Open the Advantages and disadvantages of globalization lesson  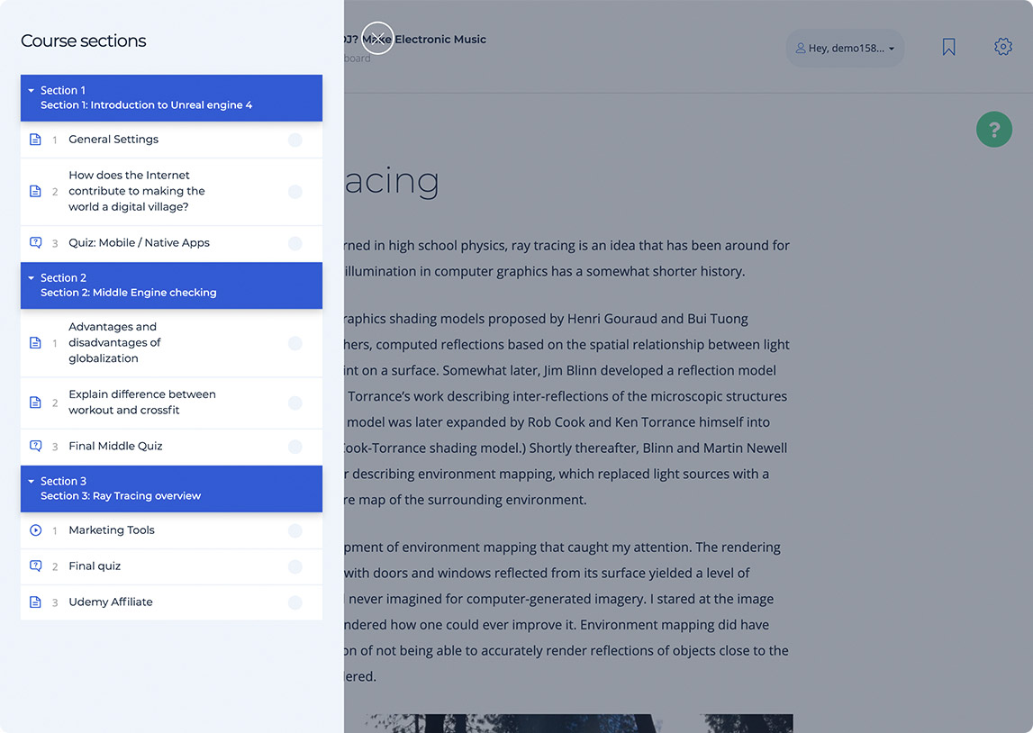(x=113, y=342)
